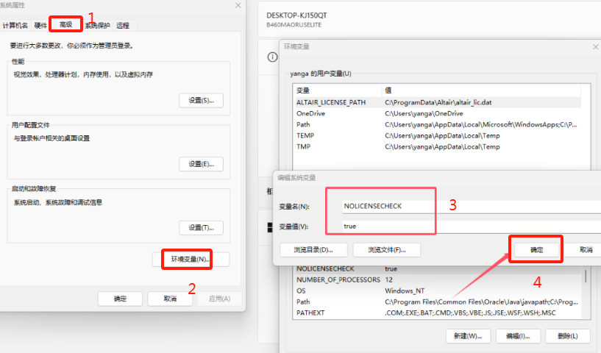This screenshot has height=353, width=601.
Task: Click 设置(T)... for startup and recovery
Action: [x=202, y=228]
